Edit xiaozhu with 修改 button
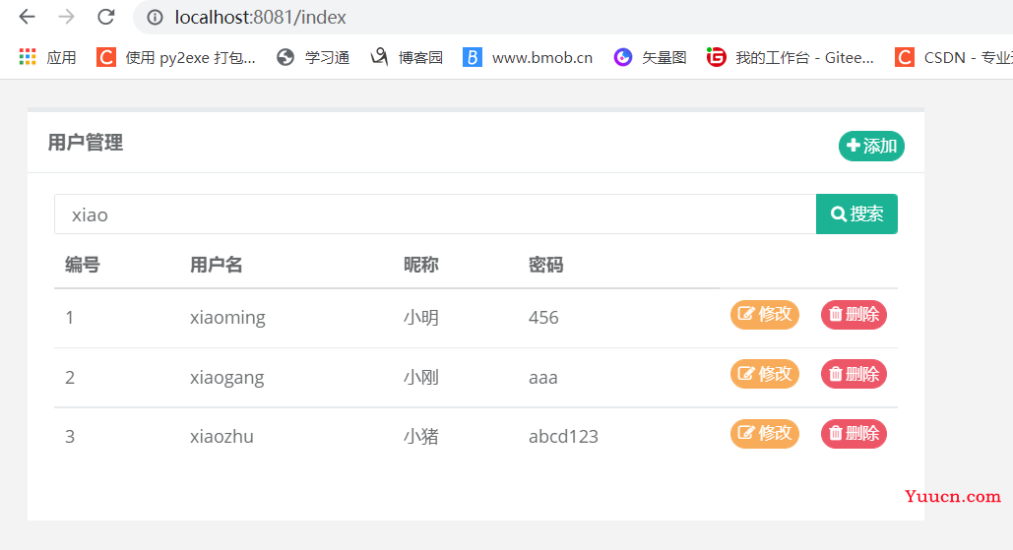The image size is (1013, 550). (765, 434)
